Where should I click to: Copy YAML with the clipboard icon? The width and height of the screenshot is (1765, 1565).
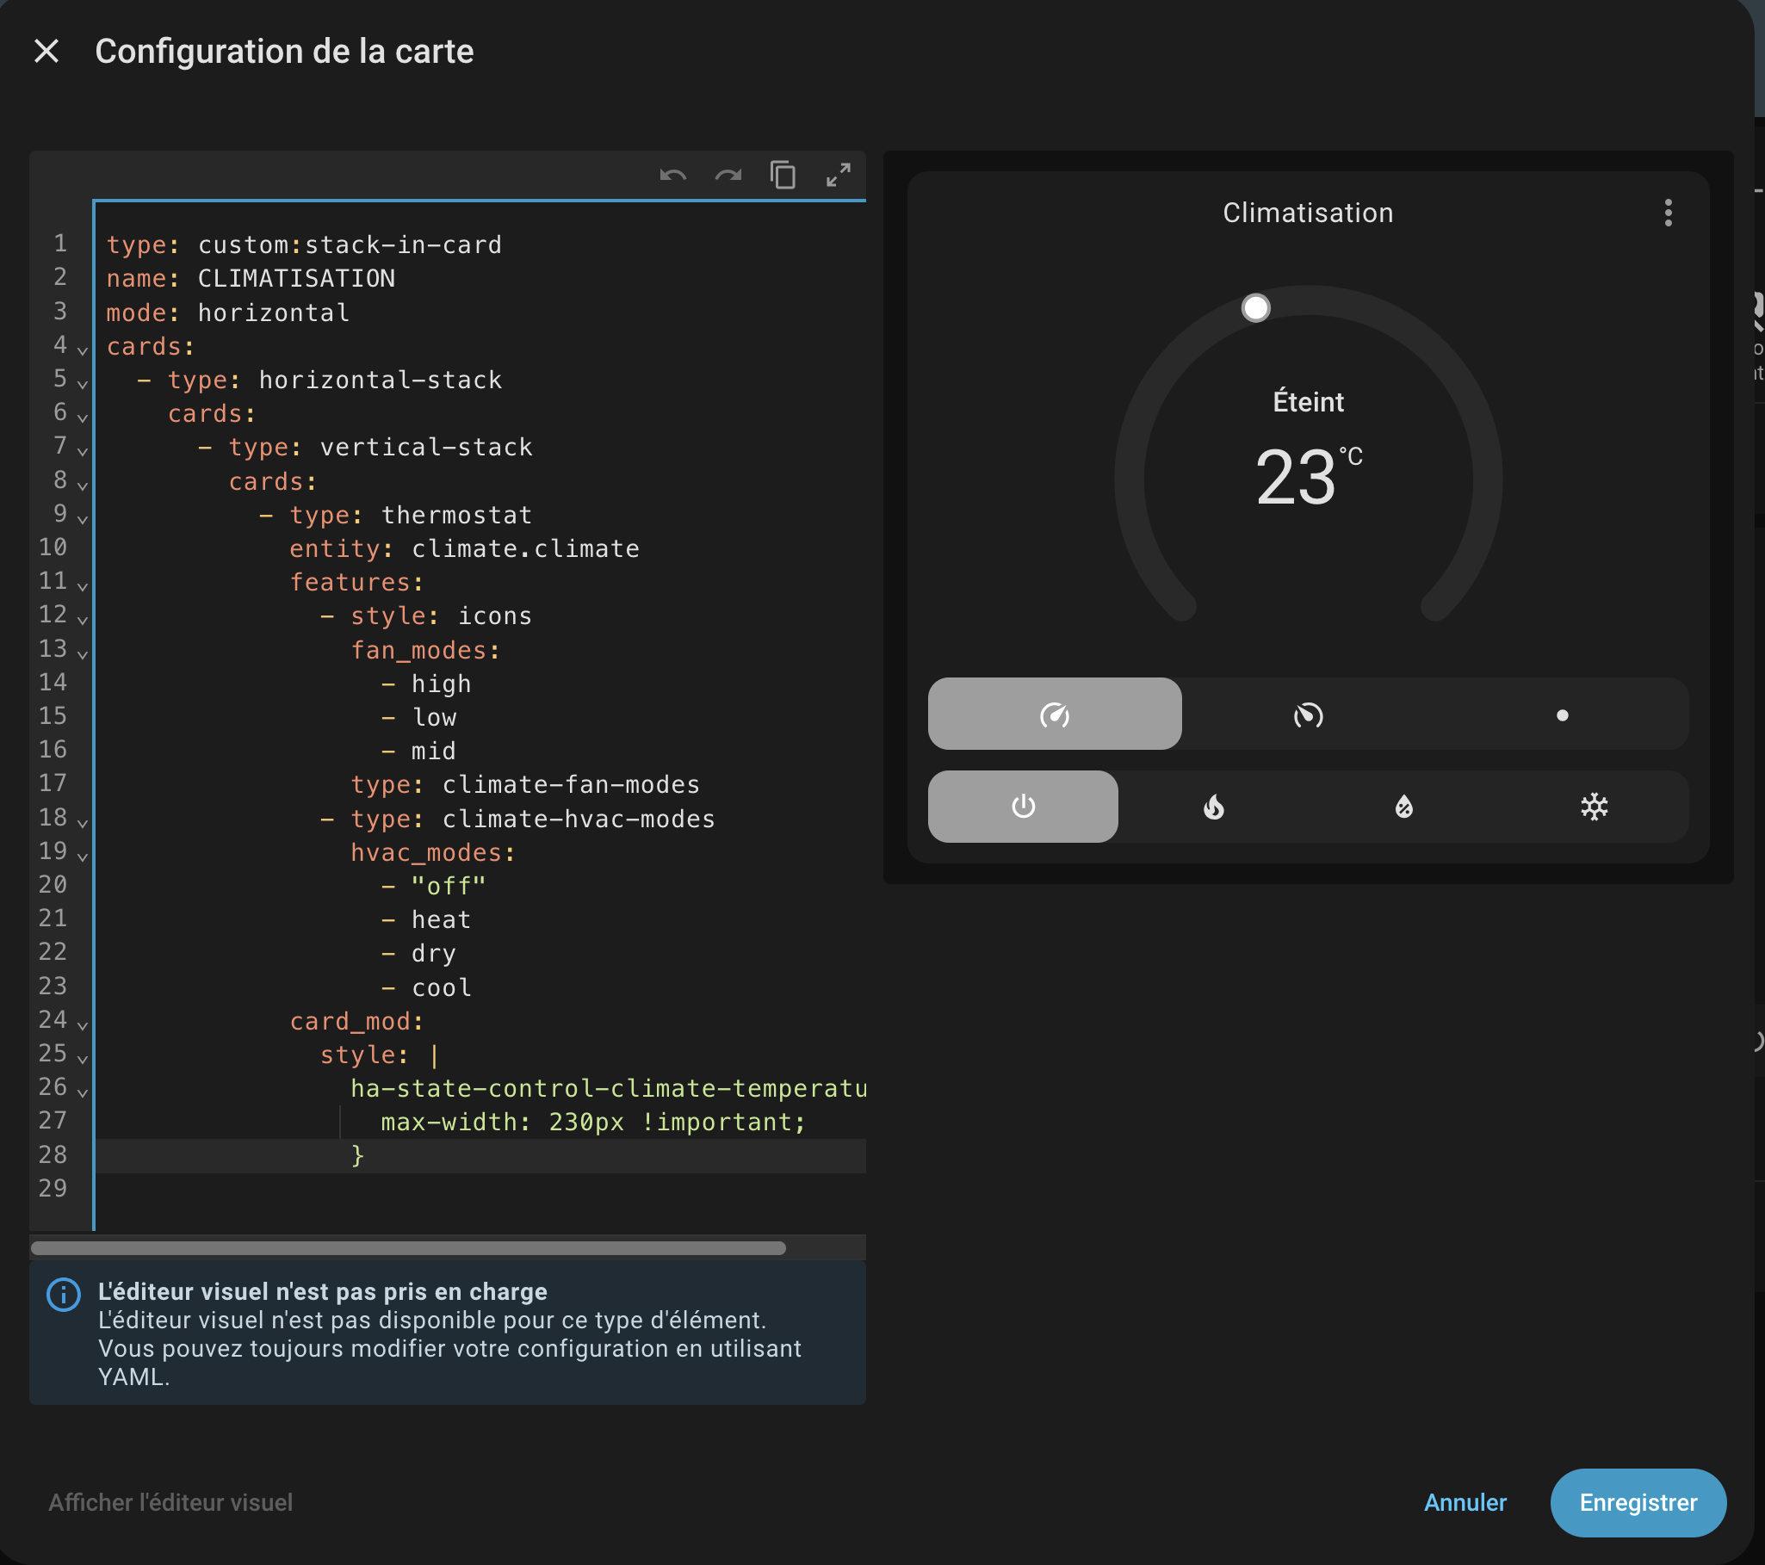[x=783, y=176]
